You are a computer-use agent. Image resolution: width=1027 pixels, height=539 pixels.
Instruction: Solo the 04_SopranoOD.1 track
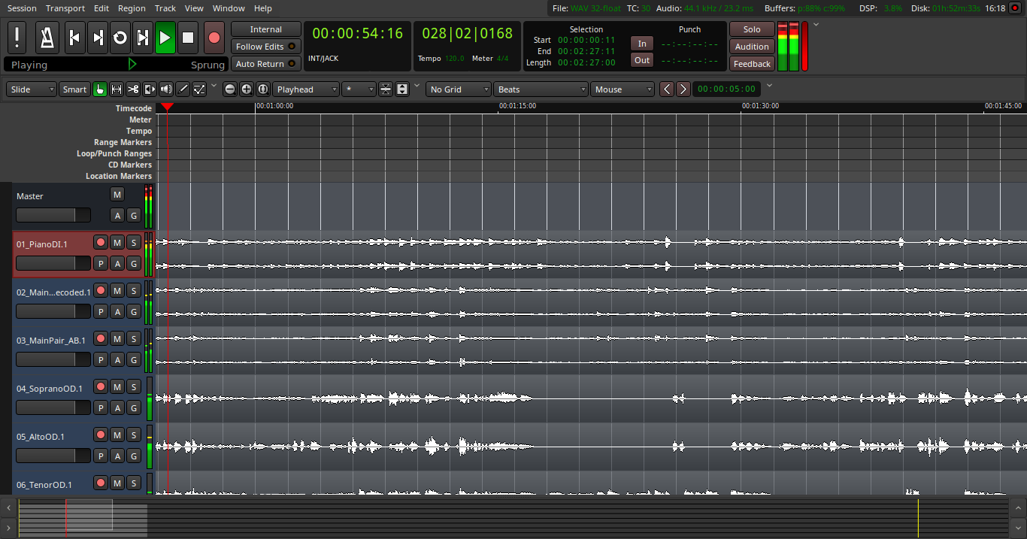[x=133, y=386]
